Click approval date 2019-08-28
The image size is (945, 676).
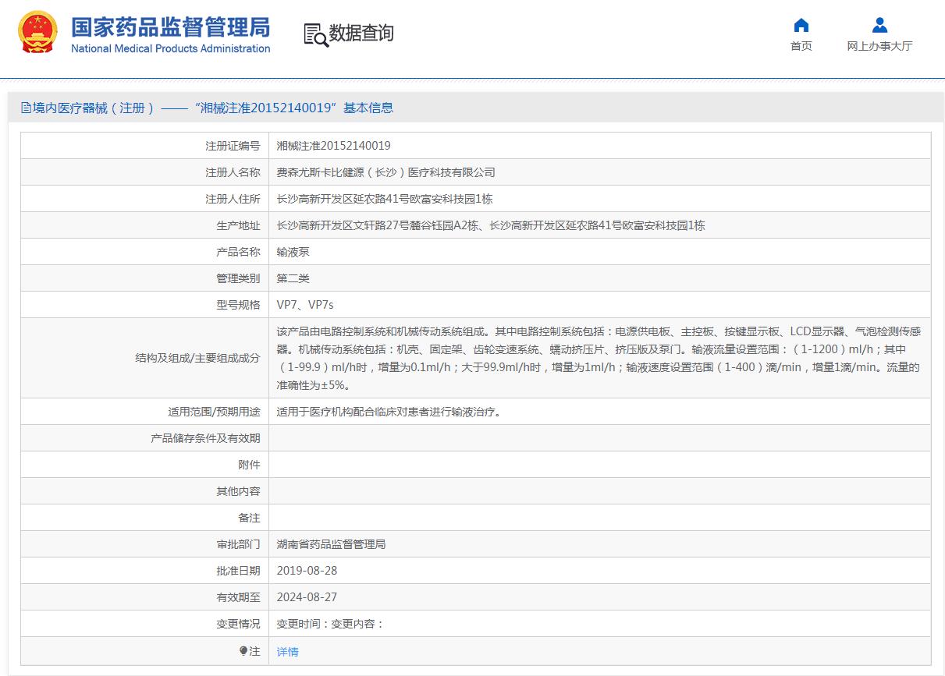point(307,571)
